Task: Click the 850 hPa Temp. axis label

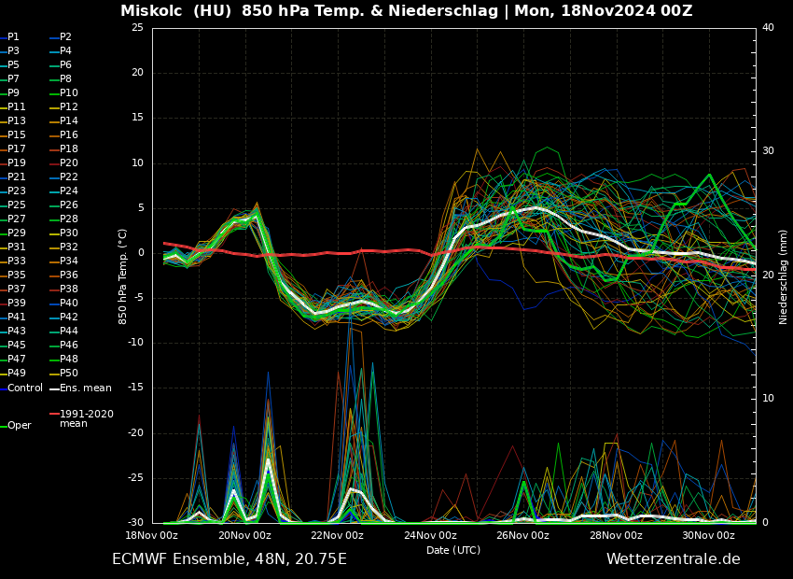Action: coord(123,276)
